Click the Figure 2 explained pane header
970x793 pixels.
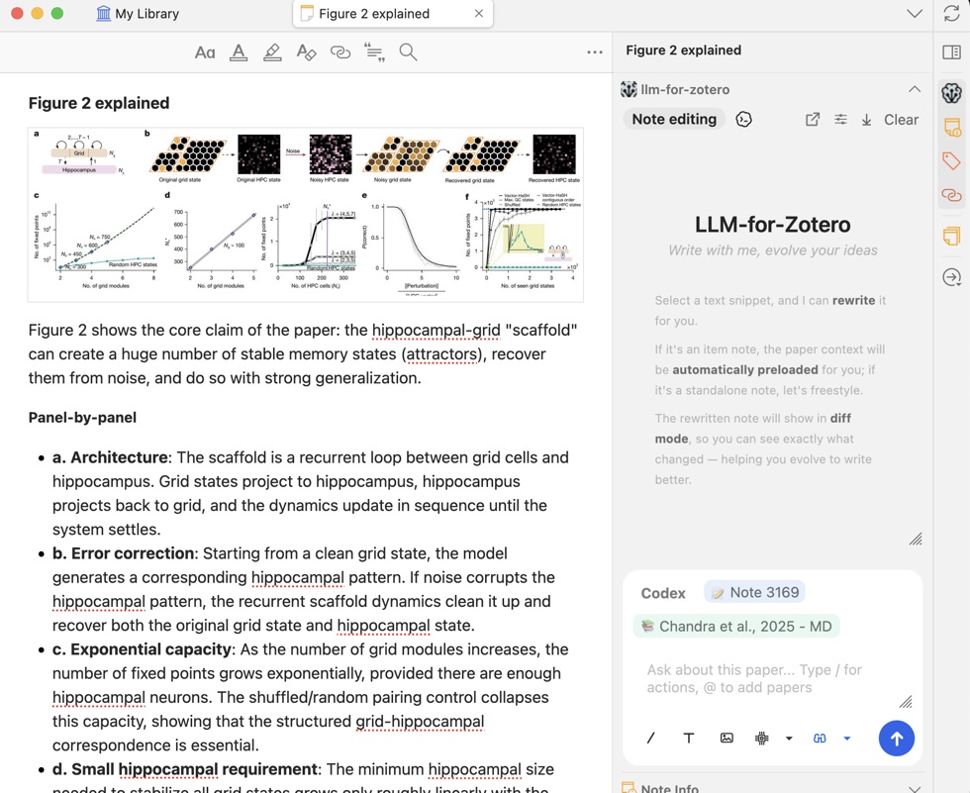[x=684, y=50]
